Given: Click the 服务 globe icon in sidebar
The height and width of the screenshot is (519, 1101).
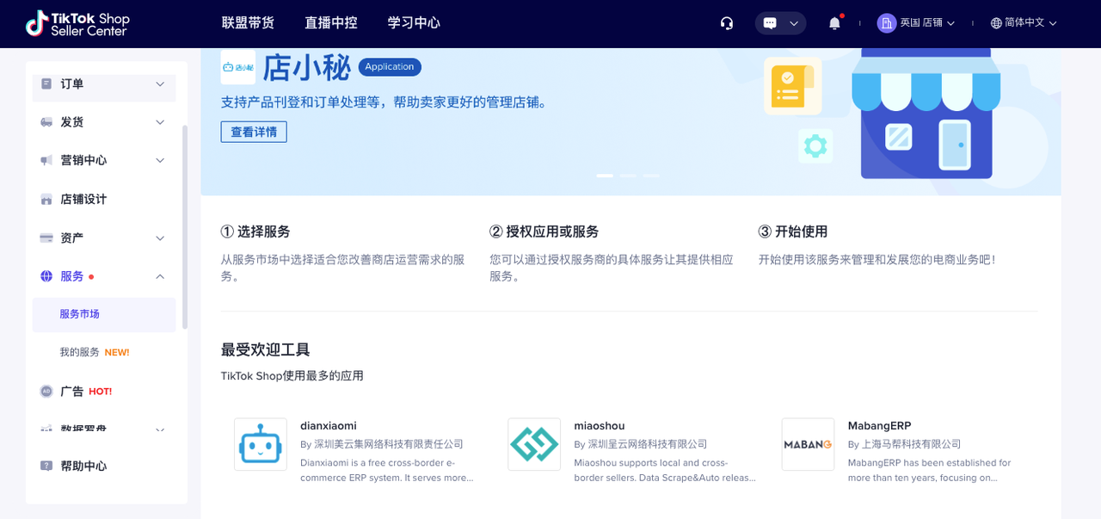Looking at the screenshot, I should 46,276.
